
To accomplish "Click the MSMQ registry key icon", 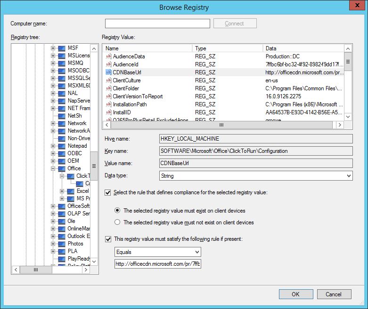I will pyautogui.click(x=62, y=63).
